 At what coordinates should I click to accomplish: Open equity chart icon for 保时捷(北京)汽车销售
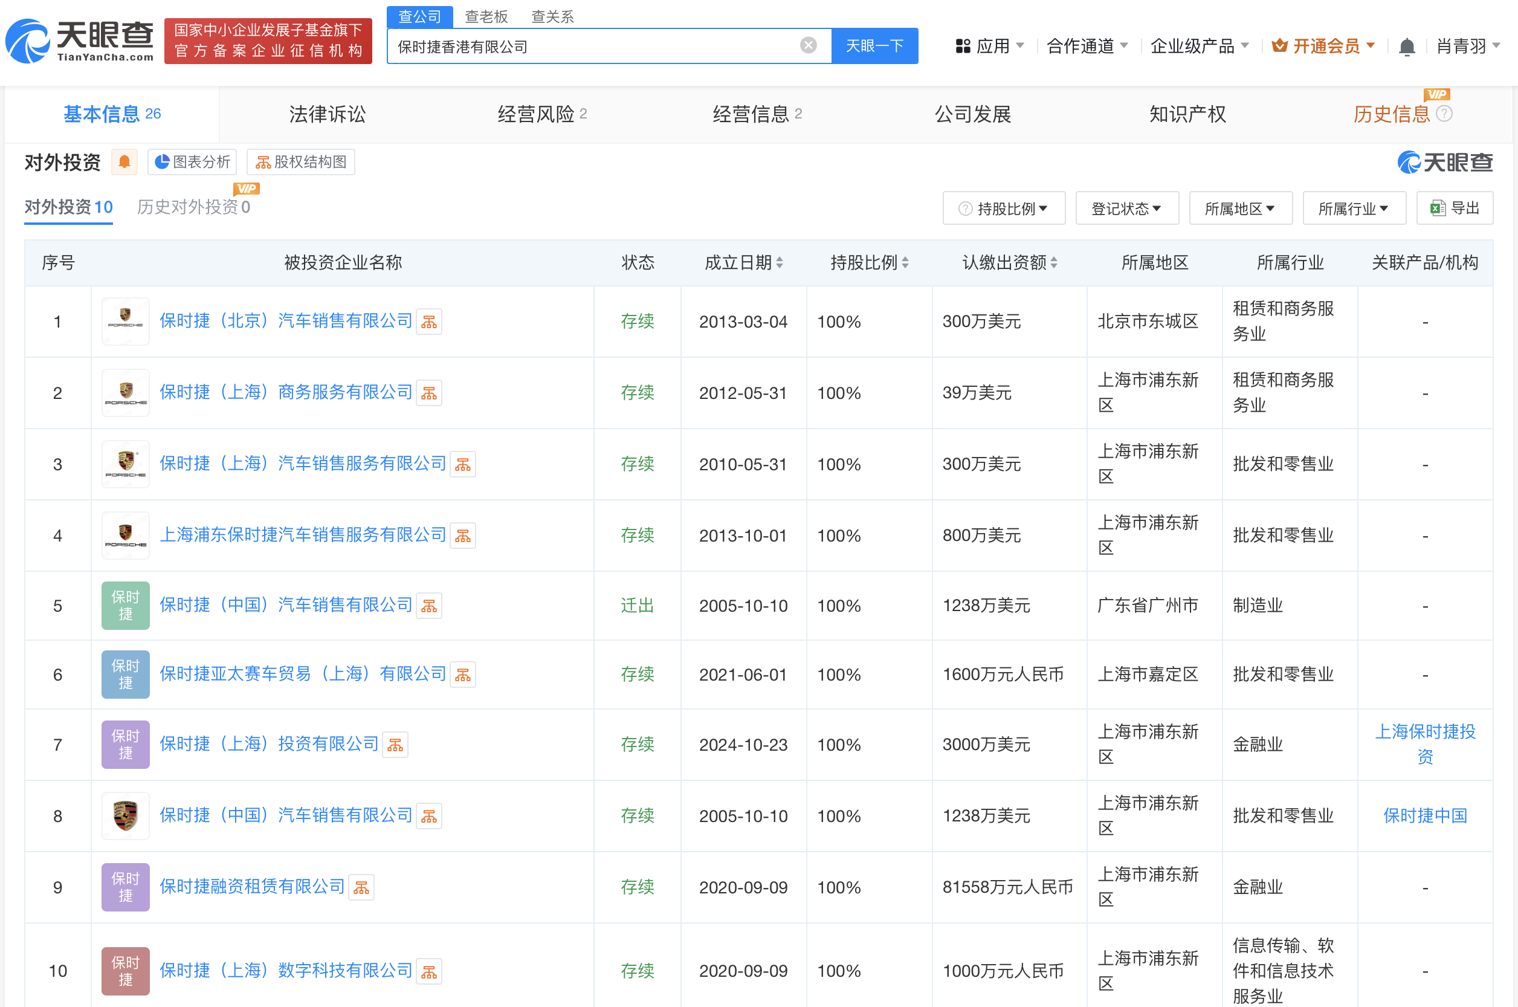coord(429,322)
